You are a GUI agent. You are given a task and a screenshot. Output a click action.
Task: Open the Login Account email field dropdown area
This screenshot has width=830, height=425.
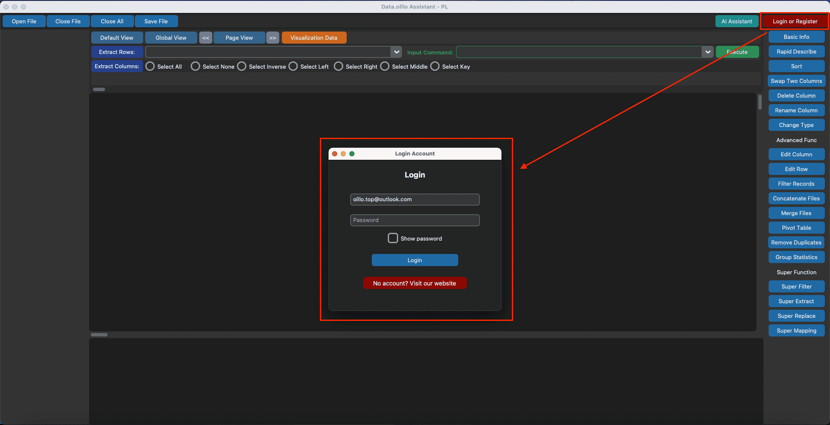414,199
